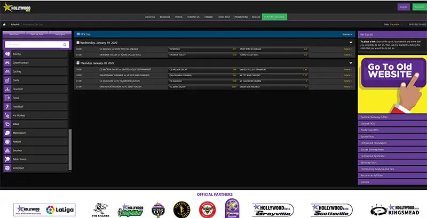This screenshot has width=427, height=218.
Task: Open the Hollywood Foundation link
Action: 392,143
